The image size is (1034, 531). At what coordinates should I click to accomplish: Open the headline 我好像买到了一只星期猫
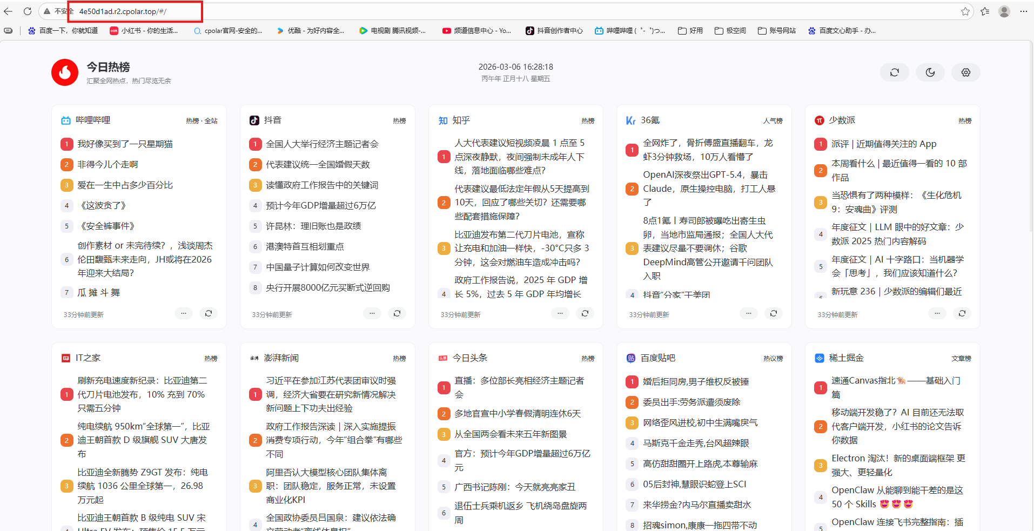(125, 144)
